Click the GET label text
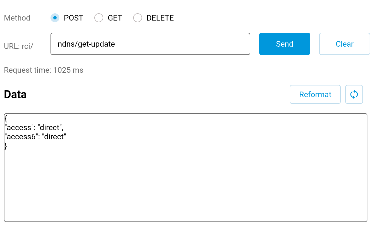381x232 pixels. pos(115,18)
